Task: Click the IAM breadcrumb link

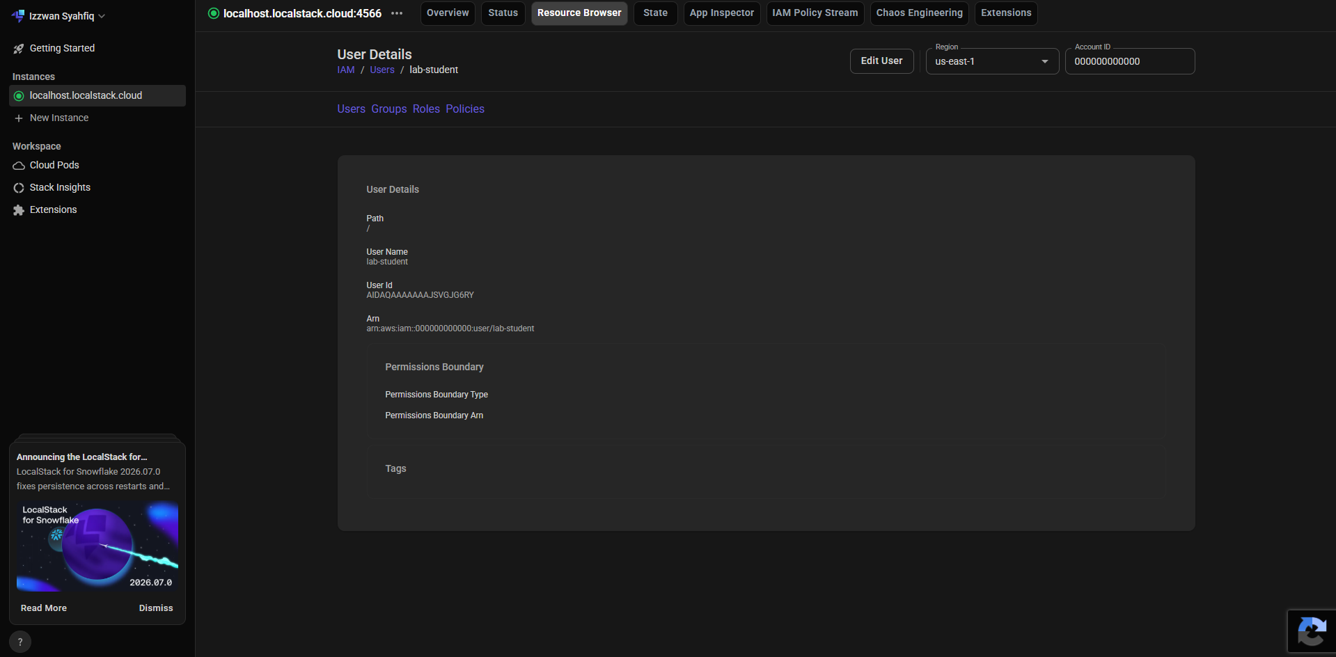Action: pyautogui.click(x=346, y=70)
